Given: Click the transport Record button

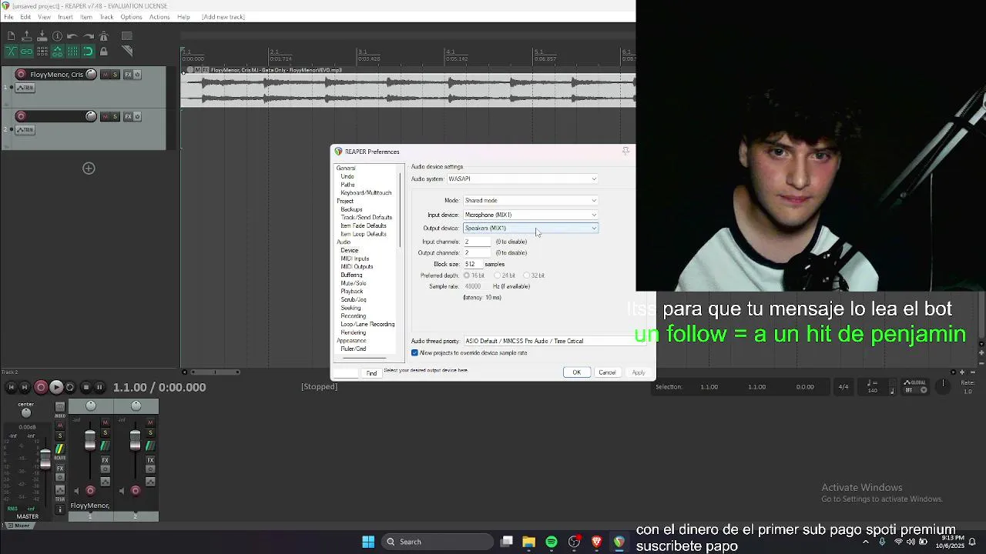Looking at the screenshot, I should (41, 387).
